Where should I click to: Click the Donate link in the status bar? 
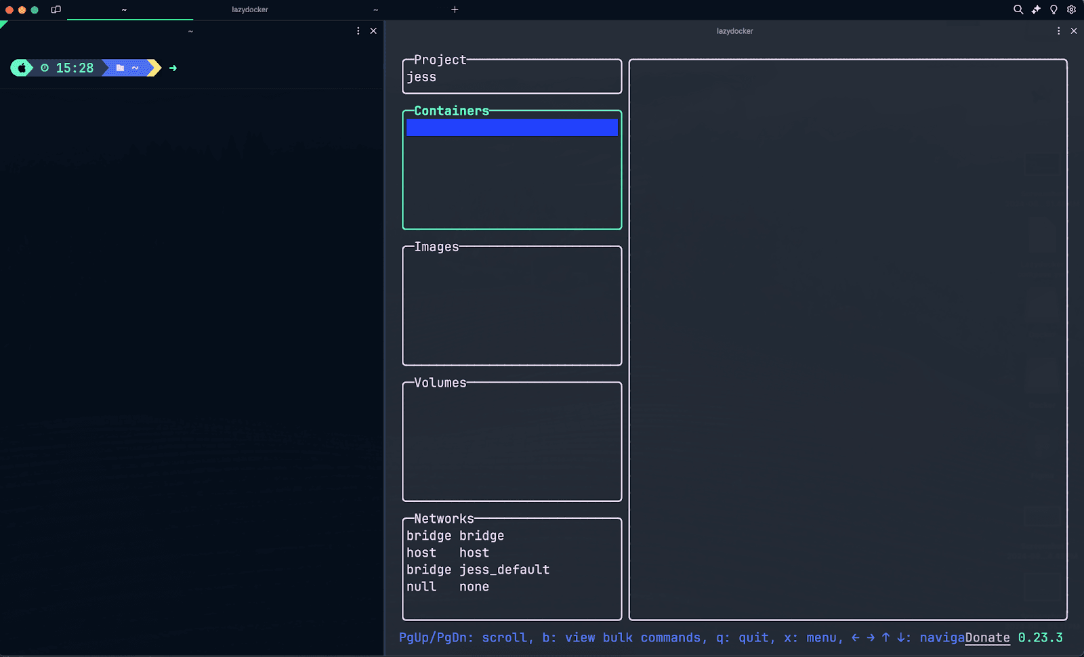coord(987,637)
